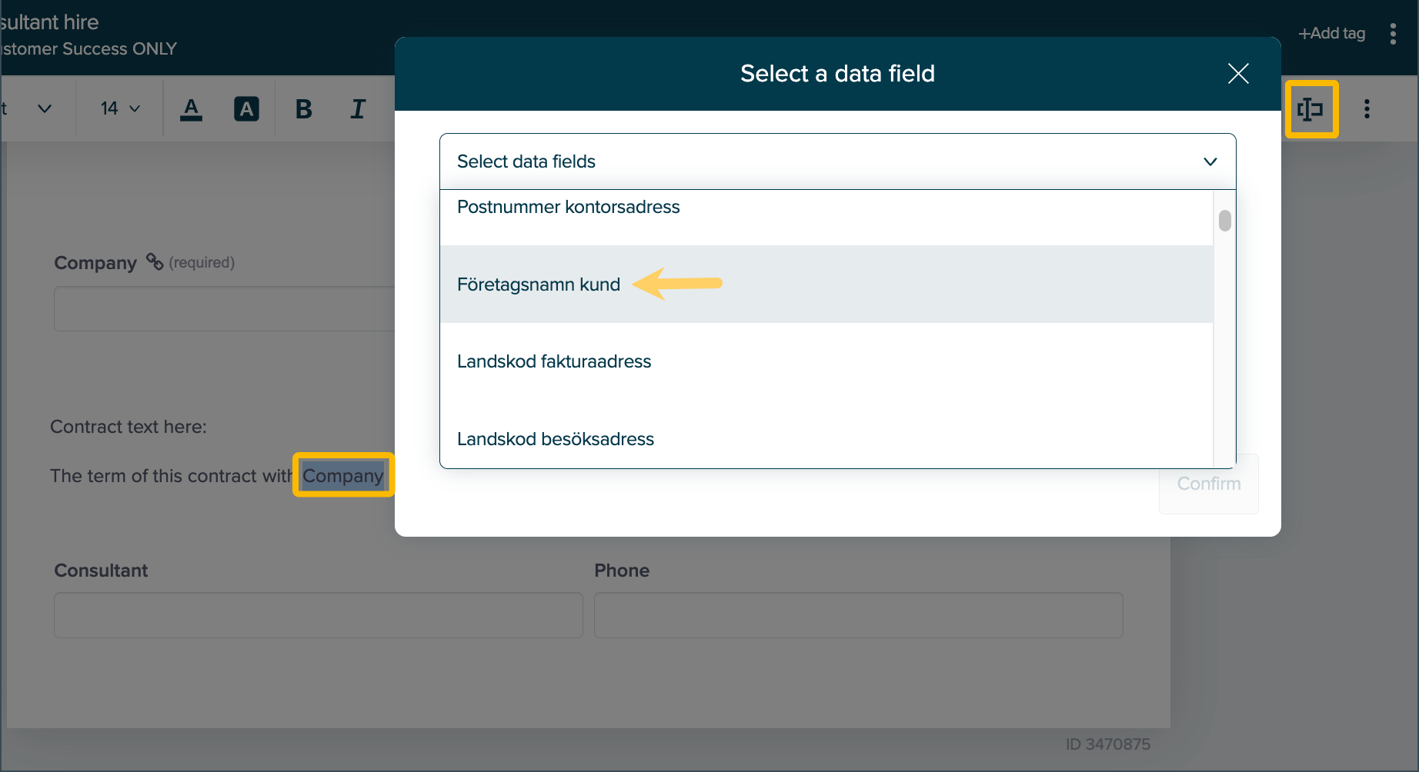Toggle bold formatting
This screenshot has height=772, width=1419.
point(304,109)
